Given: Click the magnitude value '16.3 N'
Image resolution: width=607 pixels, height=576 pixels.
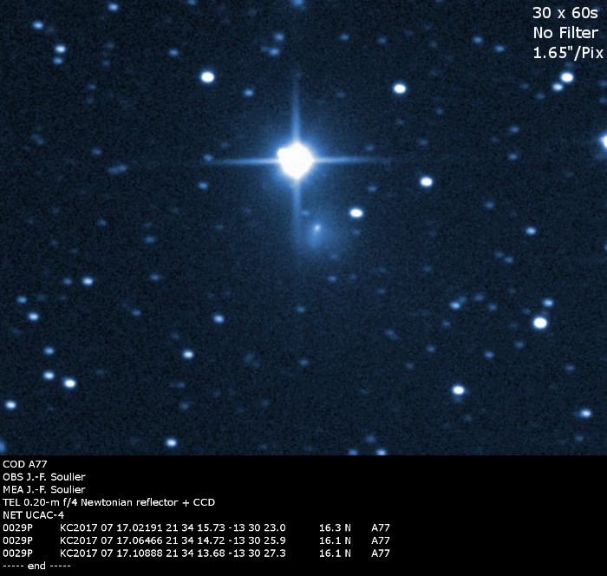Looking at the screenshot, I should pyautogui.click(x=335, y=528).
